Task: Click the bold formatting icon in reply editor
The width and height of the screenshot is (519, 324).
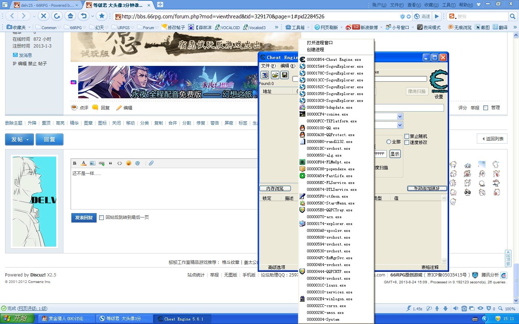Action: tap(75, 163)
